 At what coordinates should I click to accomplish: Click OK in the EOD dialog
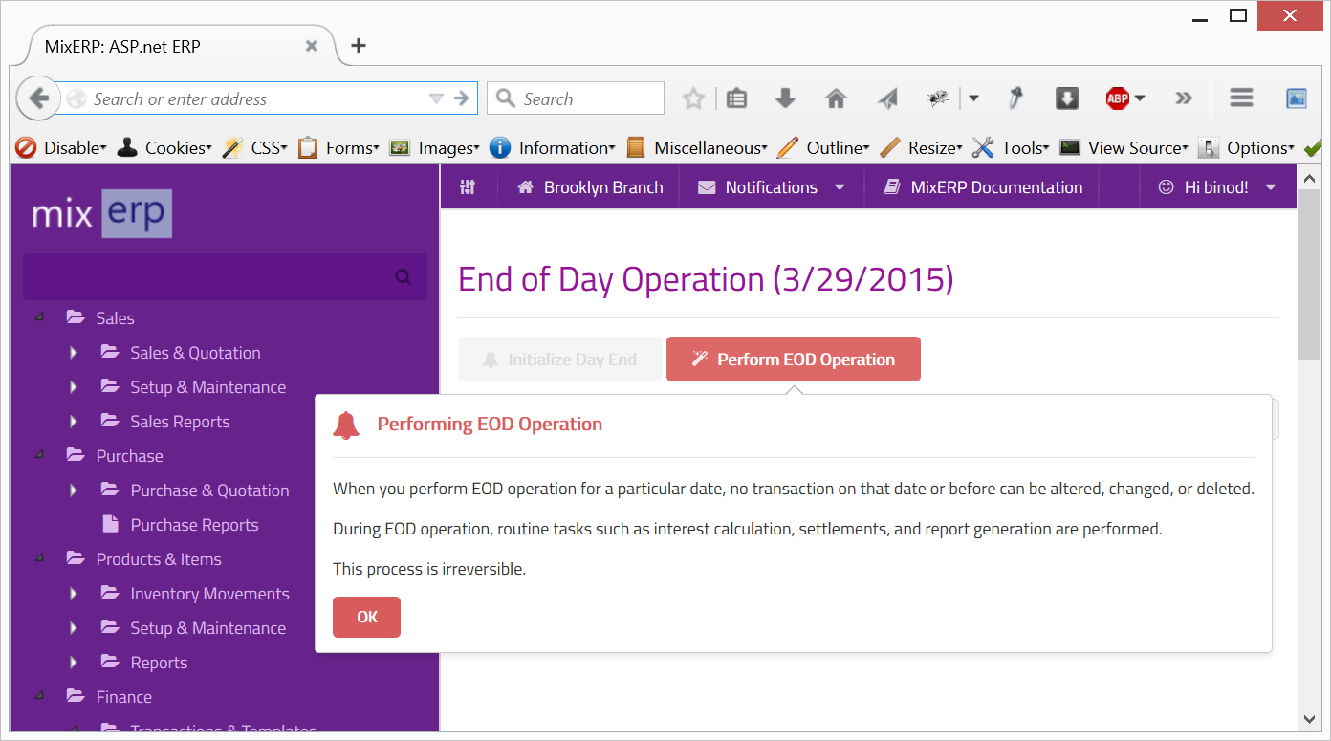(x=366, y=617)
